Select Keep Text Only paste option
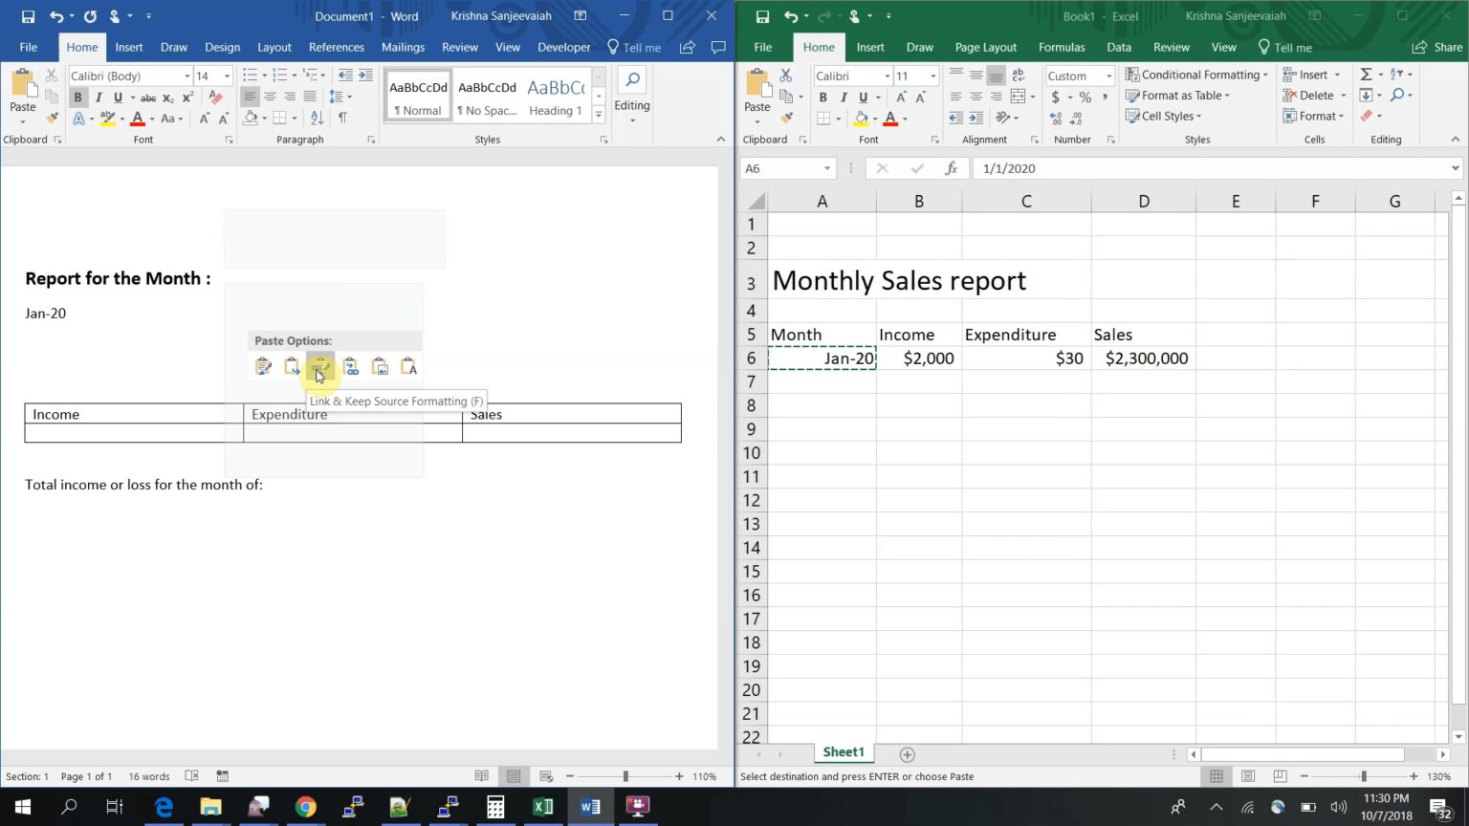Viewport: 1469px width, 826px height. 408,366
